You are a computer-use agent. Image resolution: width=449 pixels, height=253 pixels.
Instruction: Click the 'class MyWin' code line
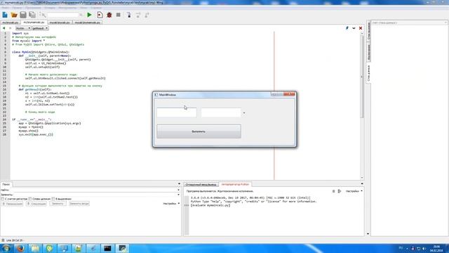point(41,52)
